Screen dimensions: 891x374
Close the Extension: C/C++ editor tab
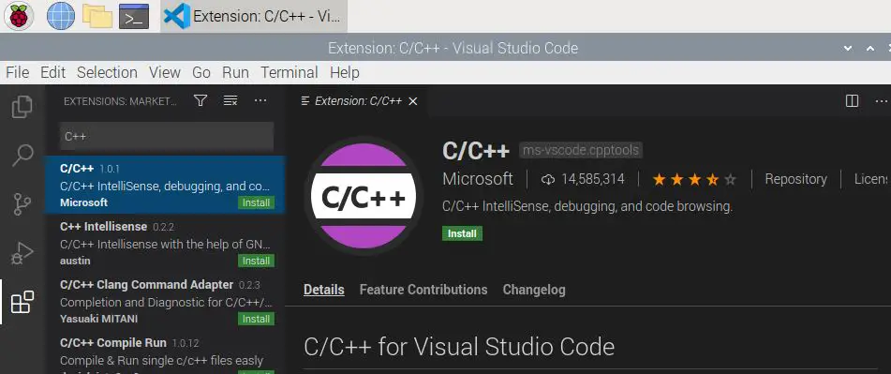(x=413, y=101)
